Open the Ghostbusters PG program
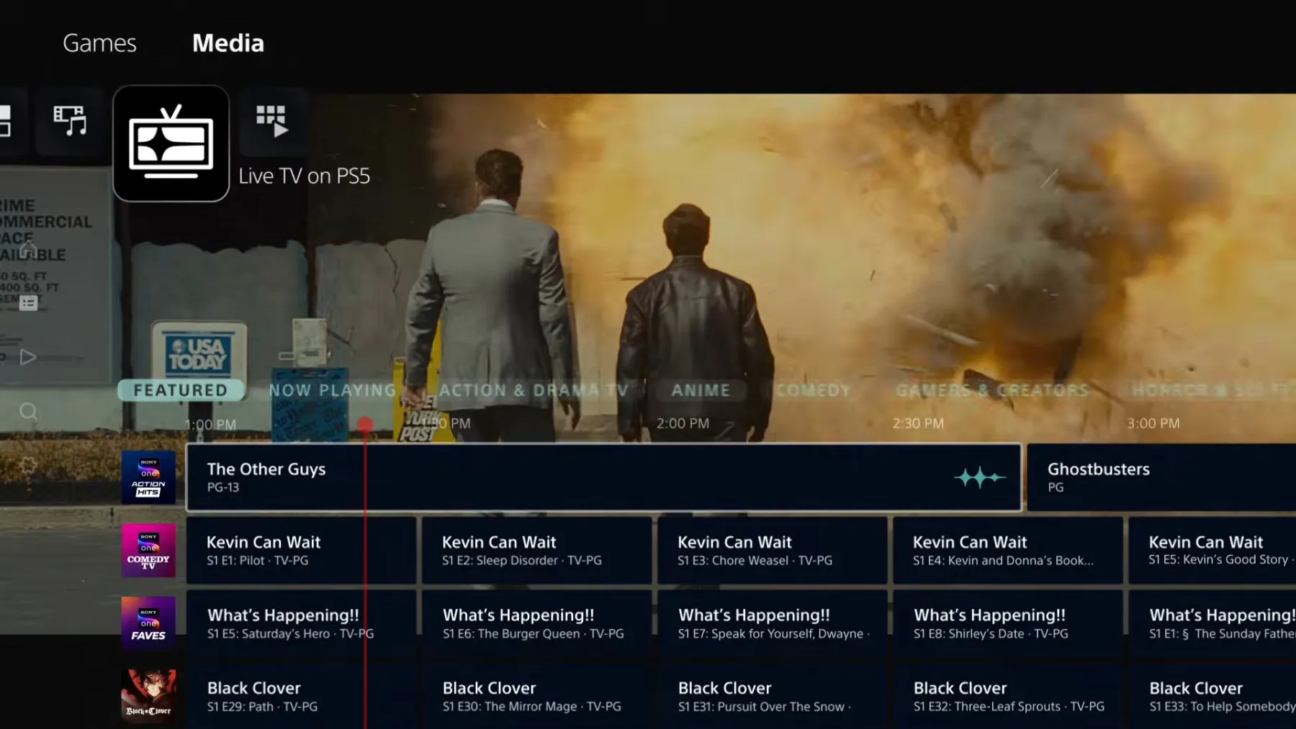The height and width of the screenshot is (729, 1296). [1161, 477]
